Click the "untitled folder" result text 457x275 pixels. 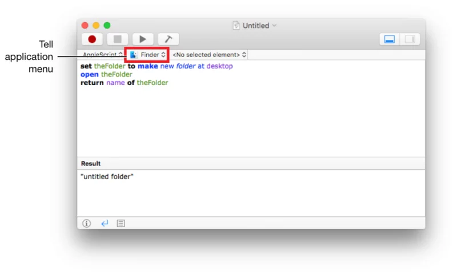(x=107, y=177)
